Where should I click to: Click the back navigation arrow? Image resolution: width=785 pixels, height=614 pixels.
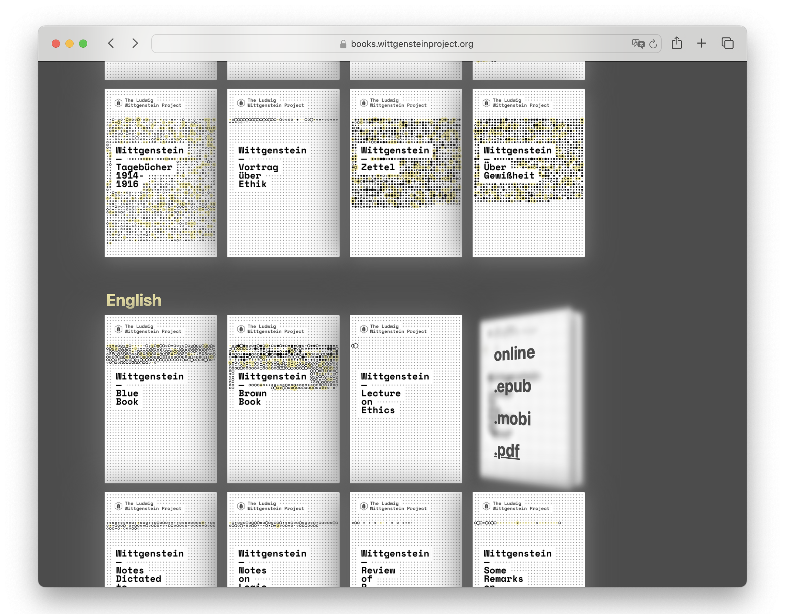click(x=111, y=44)
